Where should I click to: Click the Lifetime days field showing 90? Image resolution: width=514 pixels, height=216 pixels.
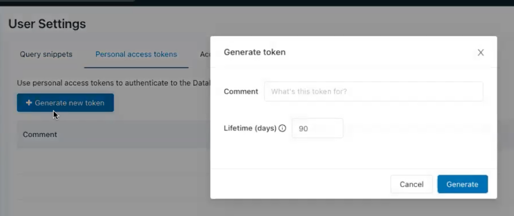click(x=317, y=128)
